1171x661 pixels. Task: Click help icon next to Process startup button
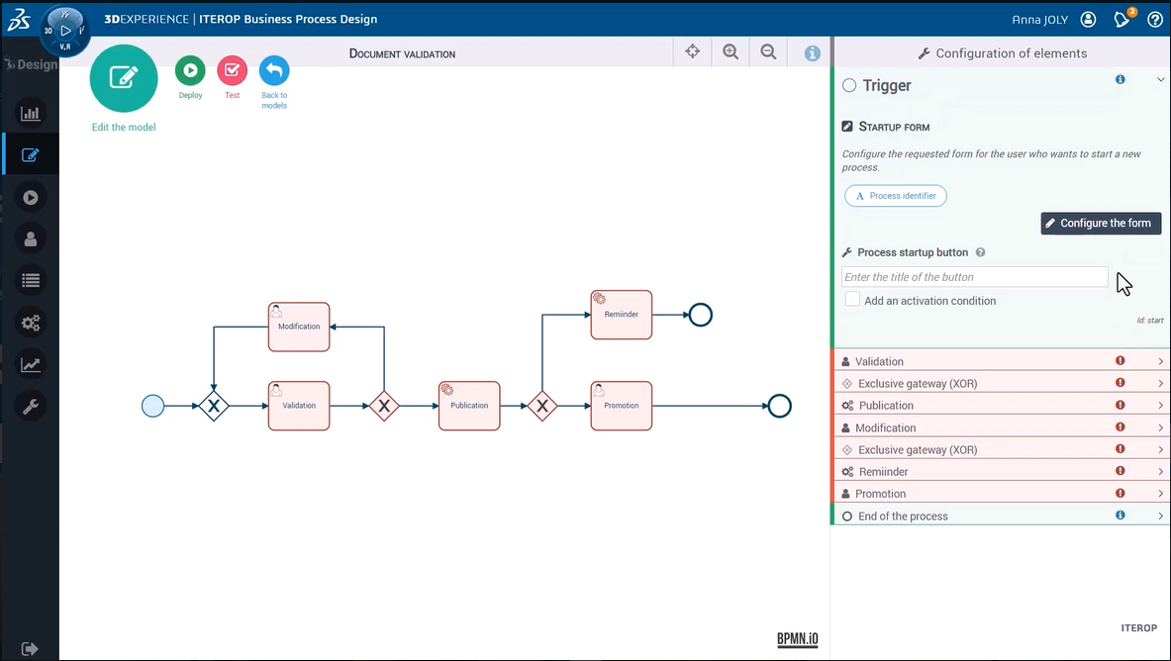[x=981, y=252]
